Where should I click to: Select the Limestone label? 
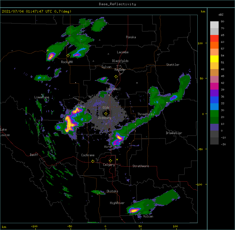[x=42, y=97]
